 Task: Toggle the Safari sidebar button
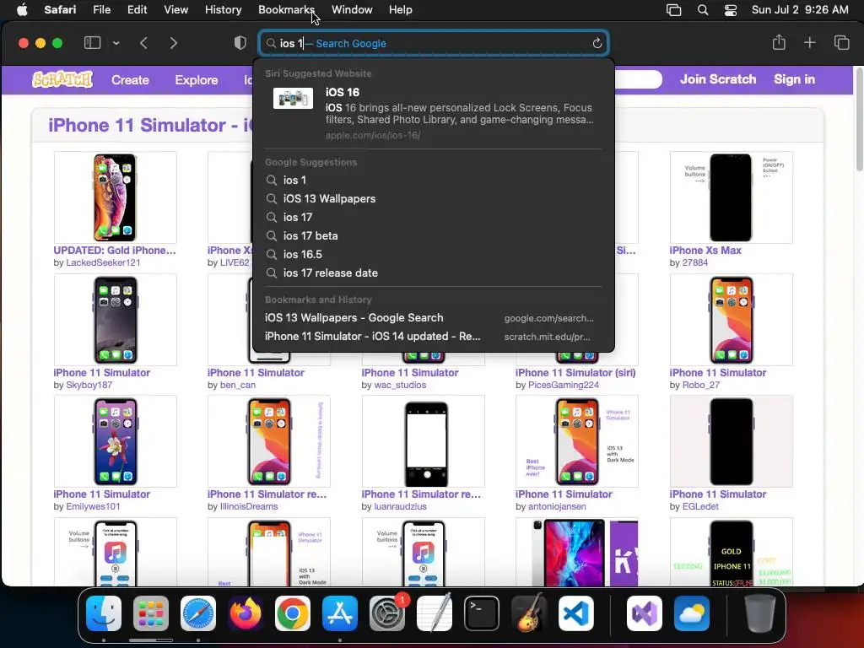click(92, 43)
